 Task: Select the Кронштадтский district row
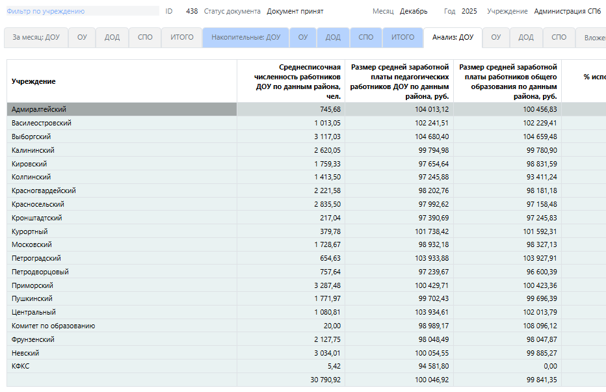click(x=37, y=218)
